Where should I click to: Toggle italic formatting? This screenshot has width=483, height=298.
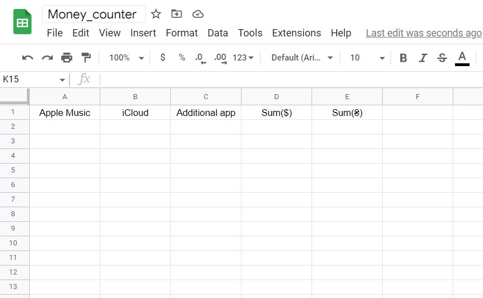[x=422, y=58]
